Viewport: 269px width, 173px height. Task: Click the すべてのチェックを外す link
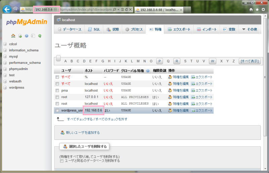pos(111,119)
